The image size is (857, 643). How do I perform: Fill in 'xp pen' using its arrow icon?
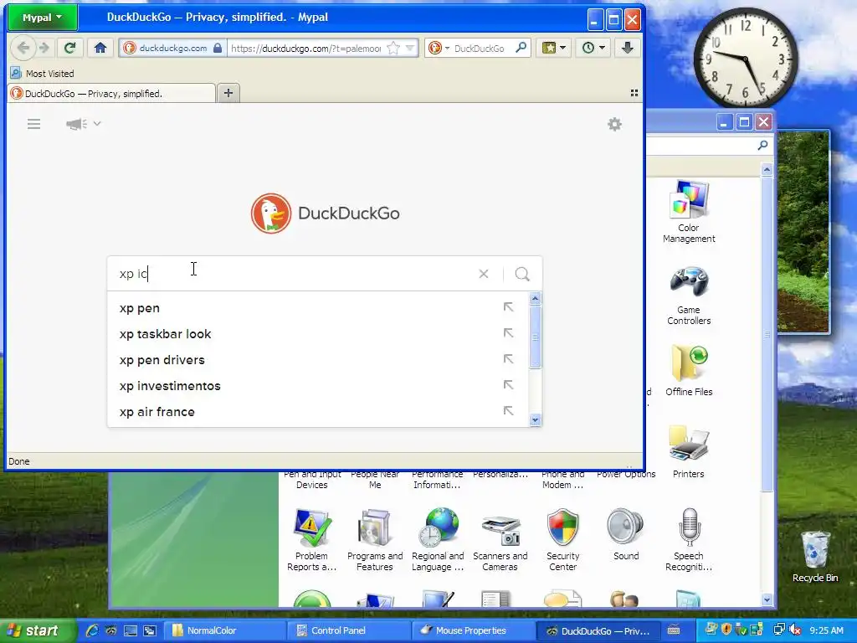508,307
